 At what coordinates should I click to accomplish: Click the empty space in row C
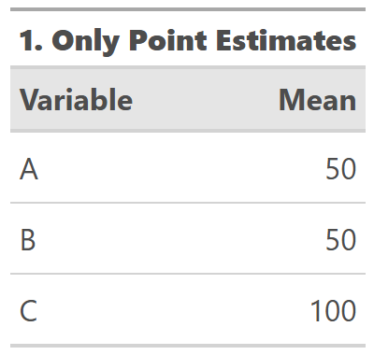tap(173, 310)
